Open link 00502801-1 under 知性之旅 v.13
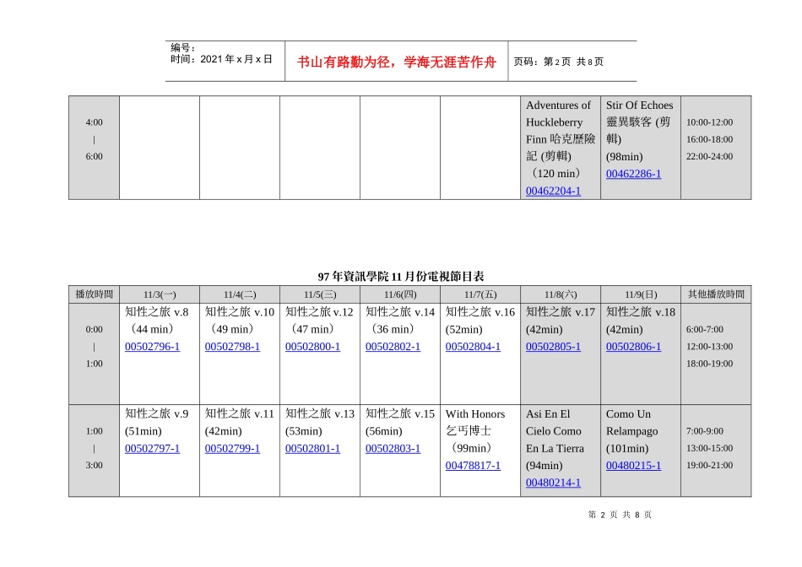The image size is (802, 567). tap(312, 448)
